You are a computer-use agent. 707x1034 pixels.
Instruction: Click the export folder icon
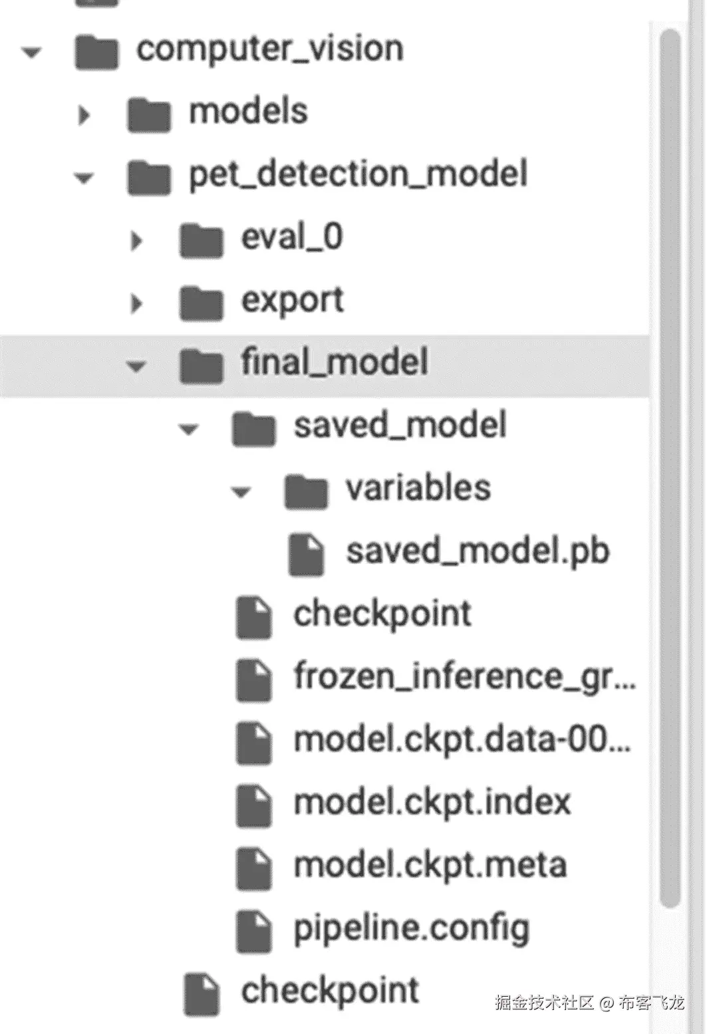click(x=201, y=303)
